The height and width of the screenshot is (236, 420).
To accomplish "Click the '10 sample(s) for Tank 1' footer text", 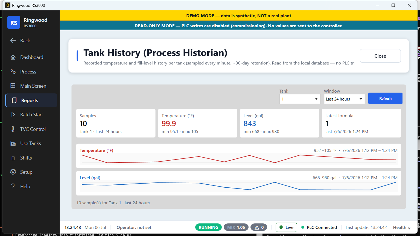I will [113, 203].
